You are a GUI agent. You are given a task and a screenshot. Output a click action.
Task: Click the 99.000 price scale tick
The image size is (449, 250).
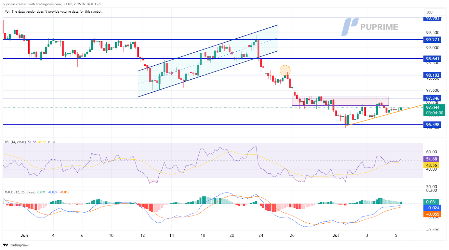[432, 48]
